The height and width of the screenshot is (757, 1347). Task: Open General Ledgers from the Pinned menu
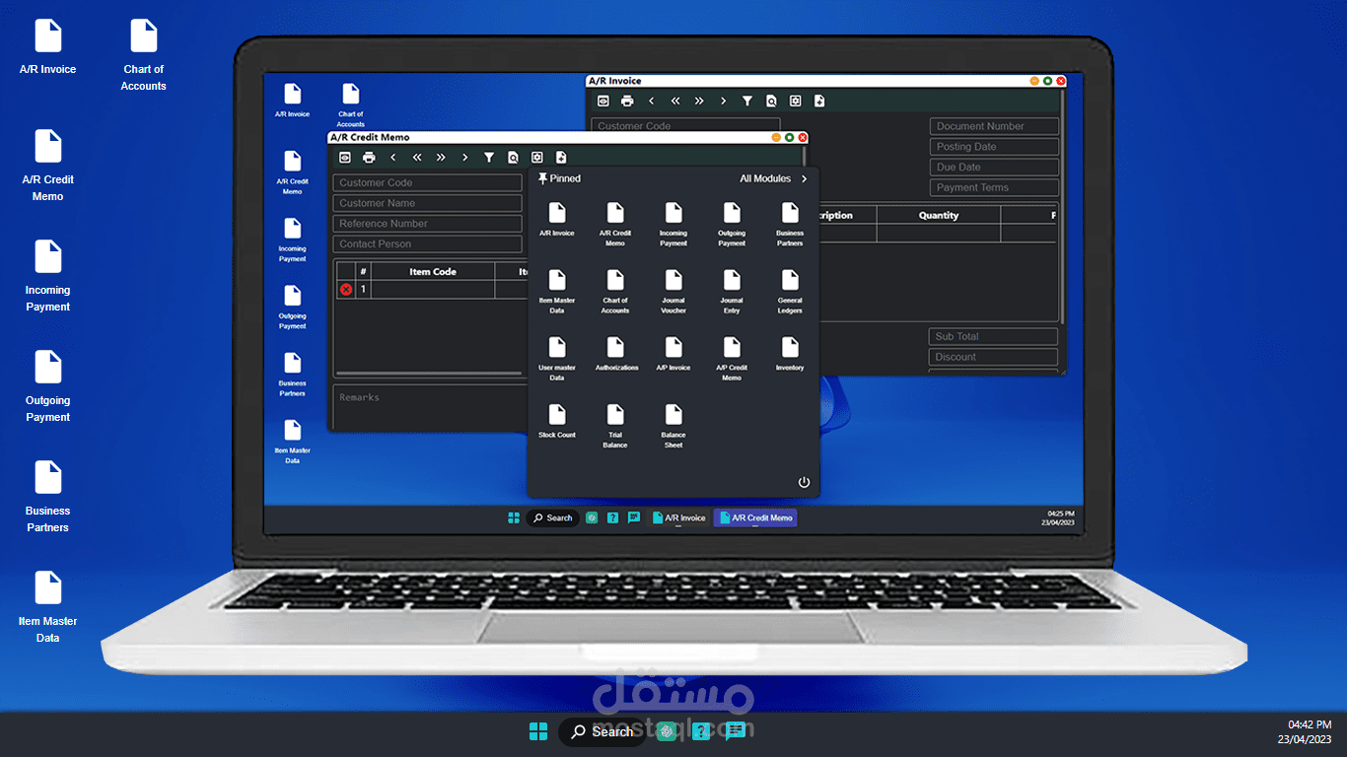coord(790,291)
